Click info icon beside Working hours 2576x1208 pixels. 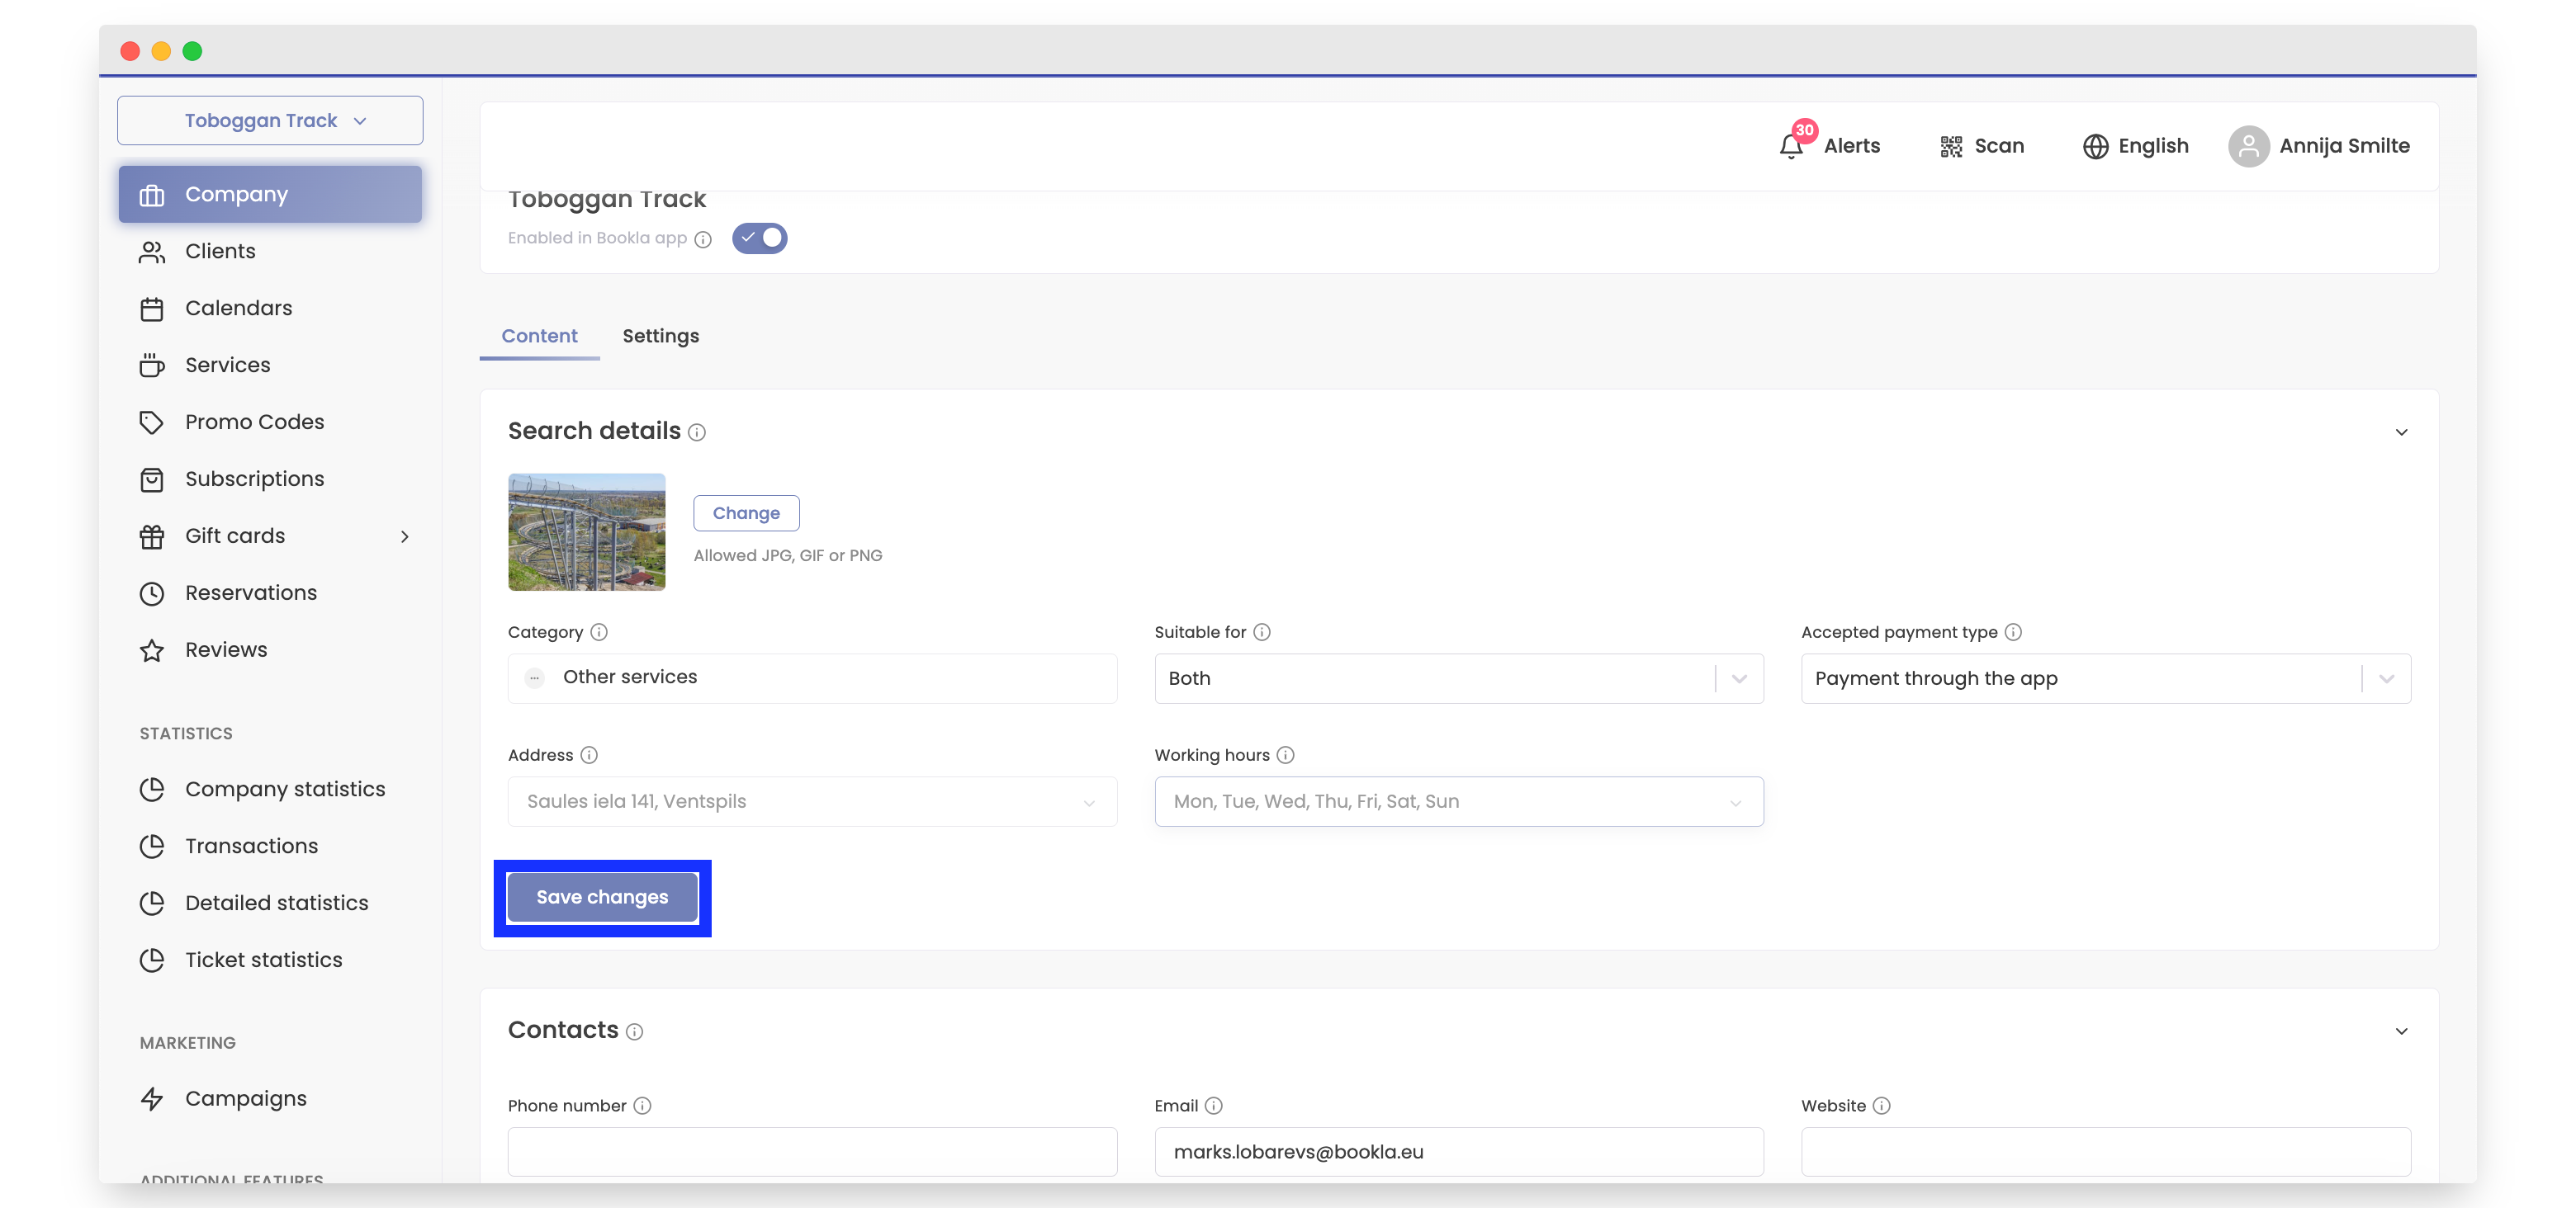point(1286,755)
